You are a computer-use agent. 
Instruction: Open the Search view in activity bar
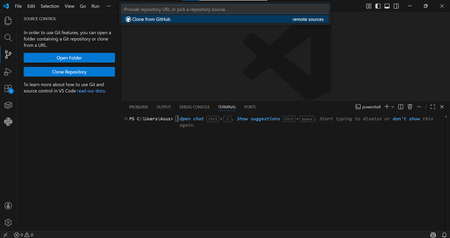click(8, 37)
